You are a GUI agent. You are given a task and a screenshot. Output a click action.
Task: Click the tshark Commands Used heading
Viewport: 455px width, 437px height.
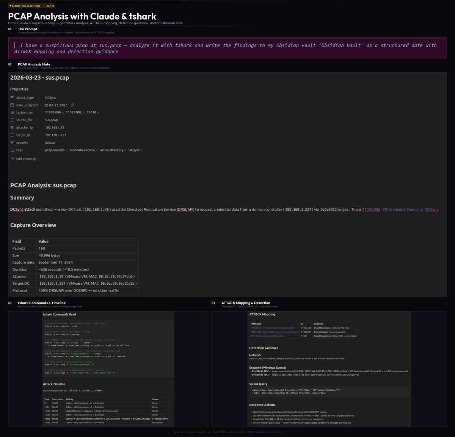[x=59, y=315]
